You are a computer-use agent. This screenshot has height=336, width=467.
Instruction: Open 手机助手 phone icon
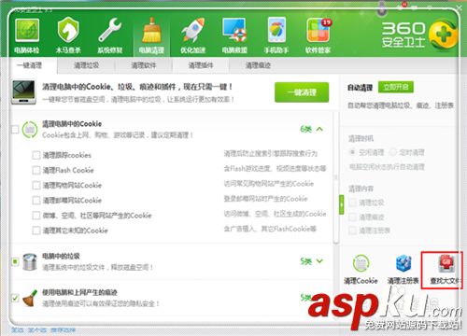pos(276,30)
